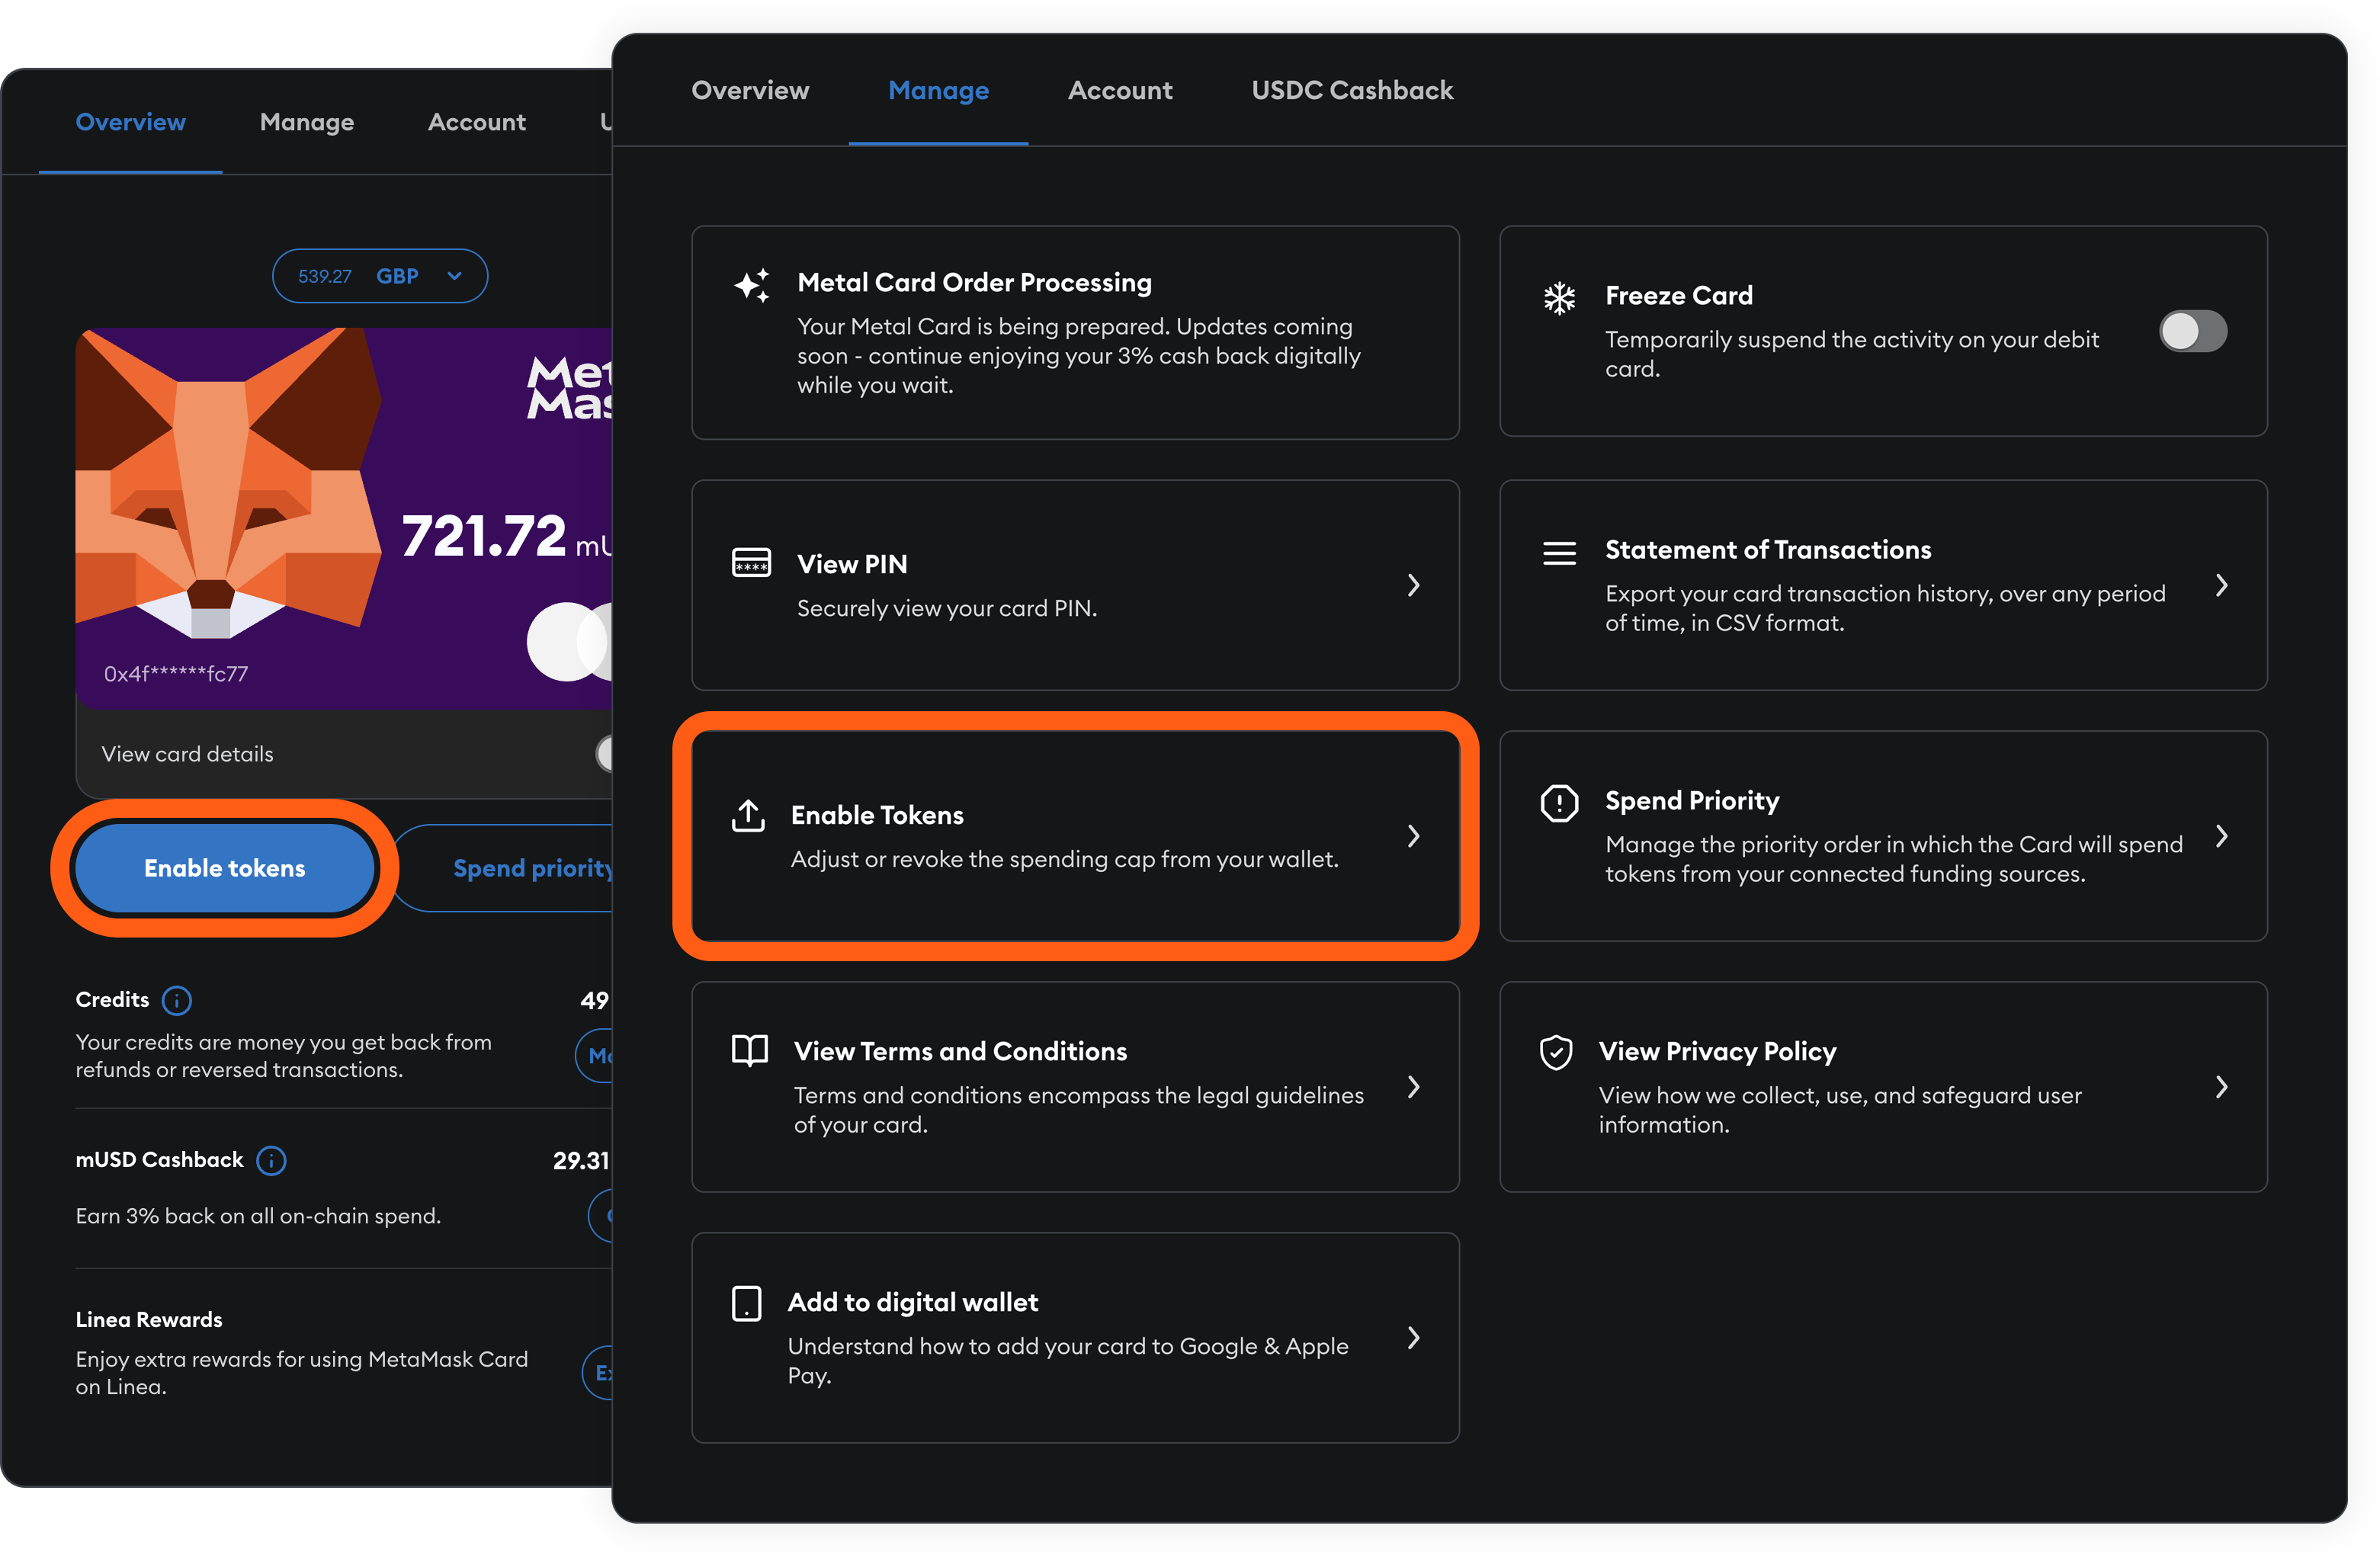The image size is (2380, 1558).
Task: Click the blue Enable tokens button
Action: coord(225,868)
